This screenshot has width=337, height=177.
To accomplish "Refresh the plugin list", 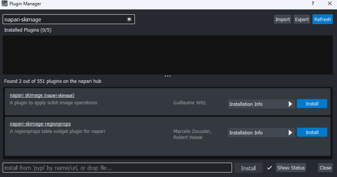I will [x=322, y=19].
